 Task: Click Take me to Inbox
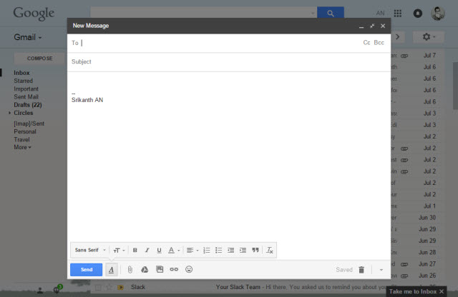coord(413,291)
